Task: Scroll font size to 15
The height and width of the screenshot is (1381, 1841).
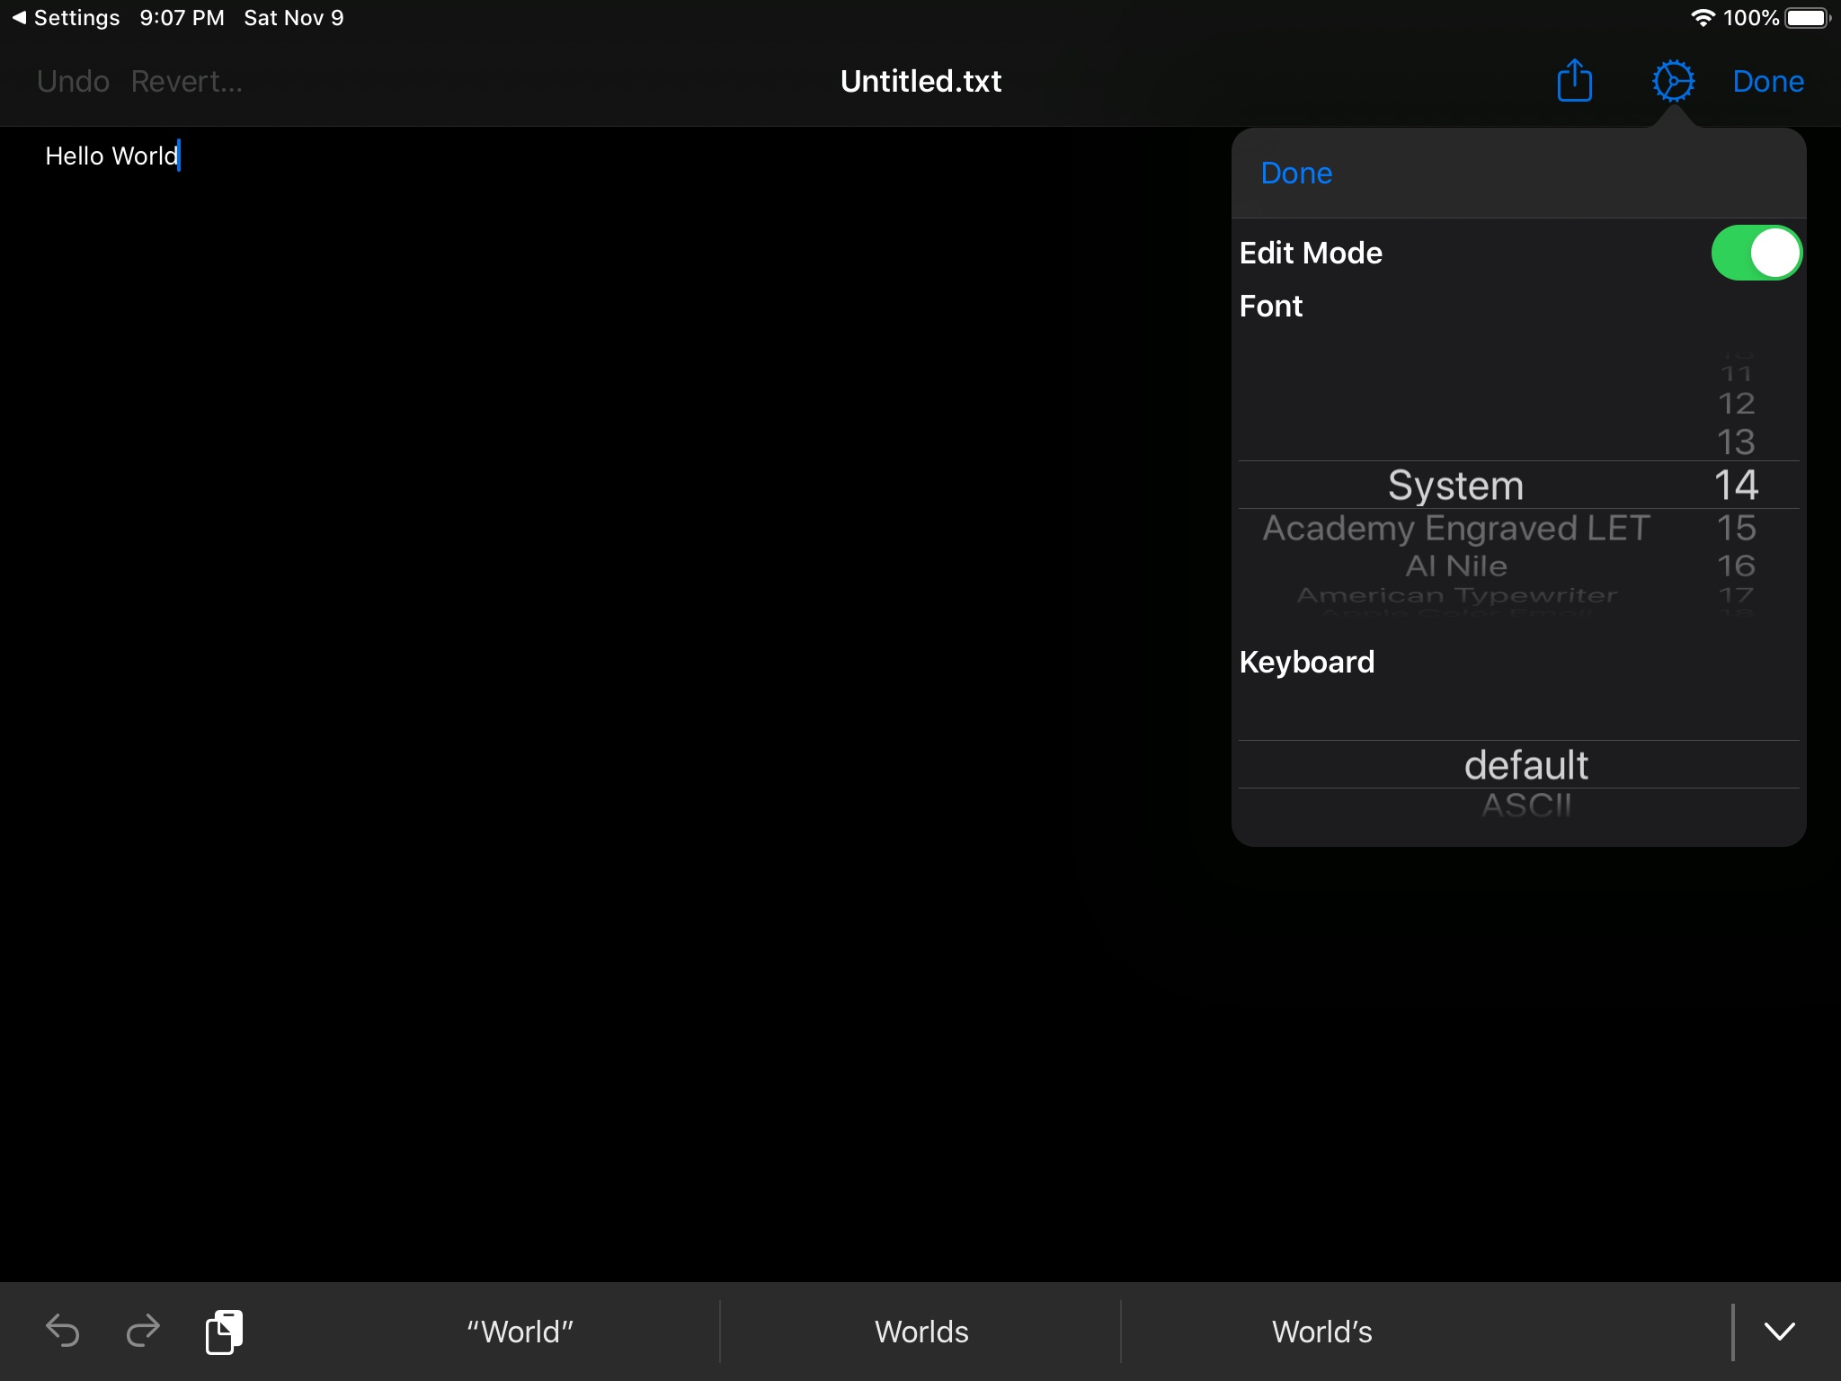Action: 1734,527
